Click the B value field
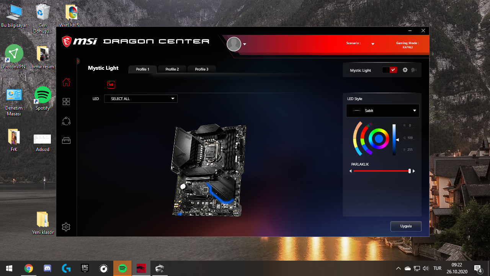490x276 pixels. tap(409, 149)
